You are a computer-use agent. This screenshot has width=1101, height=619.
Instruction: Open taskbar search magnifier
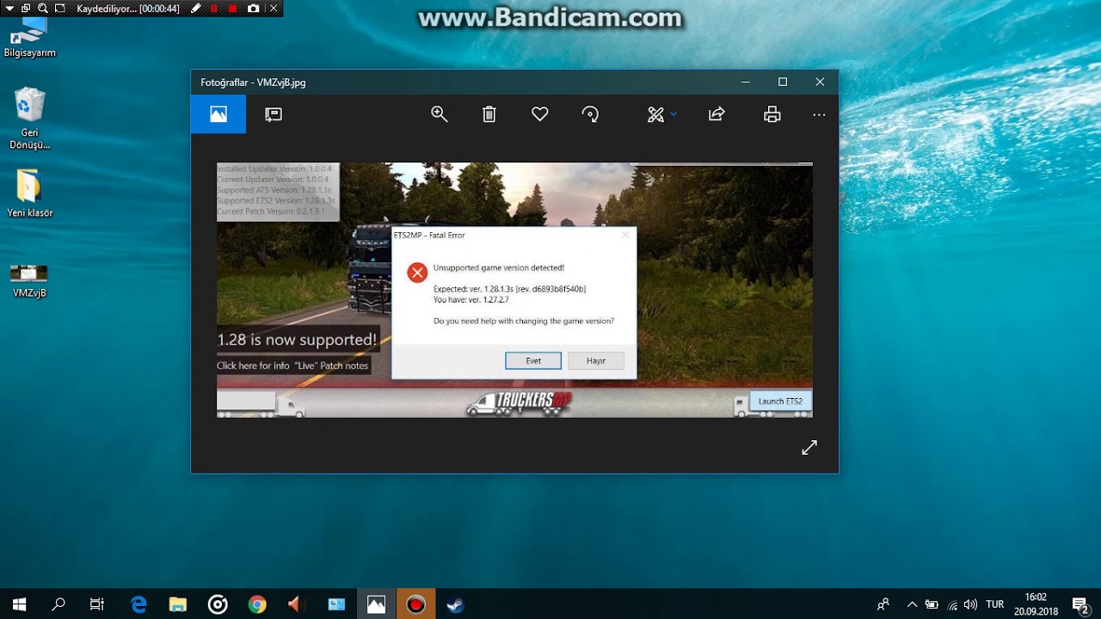tap(58, 604)
